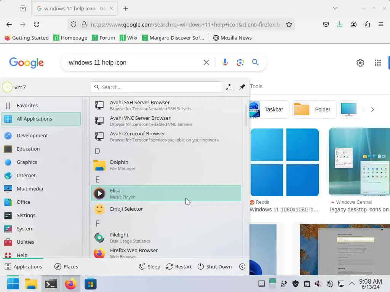Click the vm7 user avatar
This screenshot has width=390, height=292.
[x=7, y=87]
